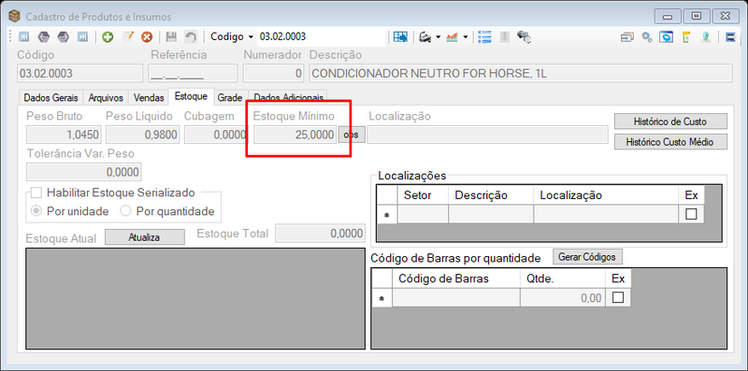Image resolution: width=748 pixels, height=371 pixels.
Task: Click the Cubagem field
Action: pos(215,135)
